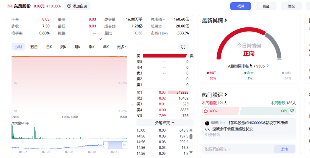Click the 14:56 trade row with 197
The image size is (310, 158).
click(162, 136)
